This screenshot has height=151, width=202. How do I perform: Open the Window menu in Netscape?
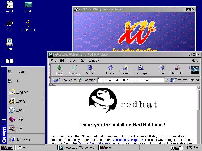pyautogui.click(x=94, y=60)
